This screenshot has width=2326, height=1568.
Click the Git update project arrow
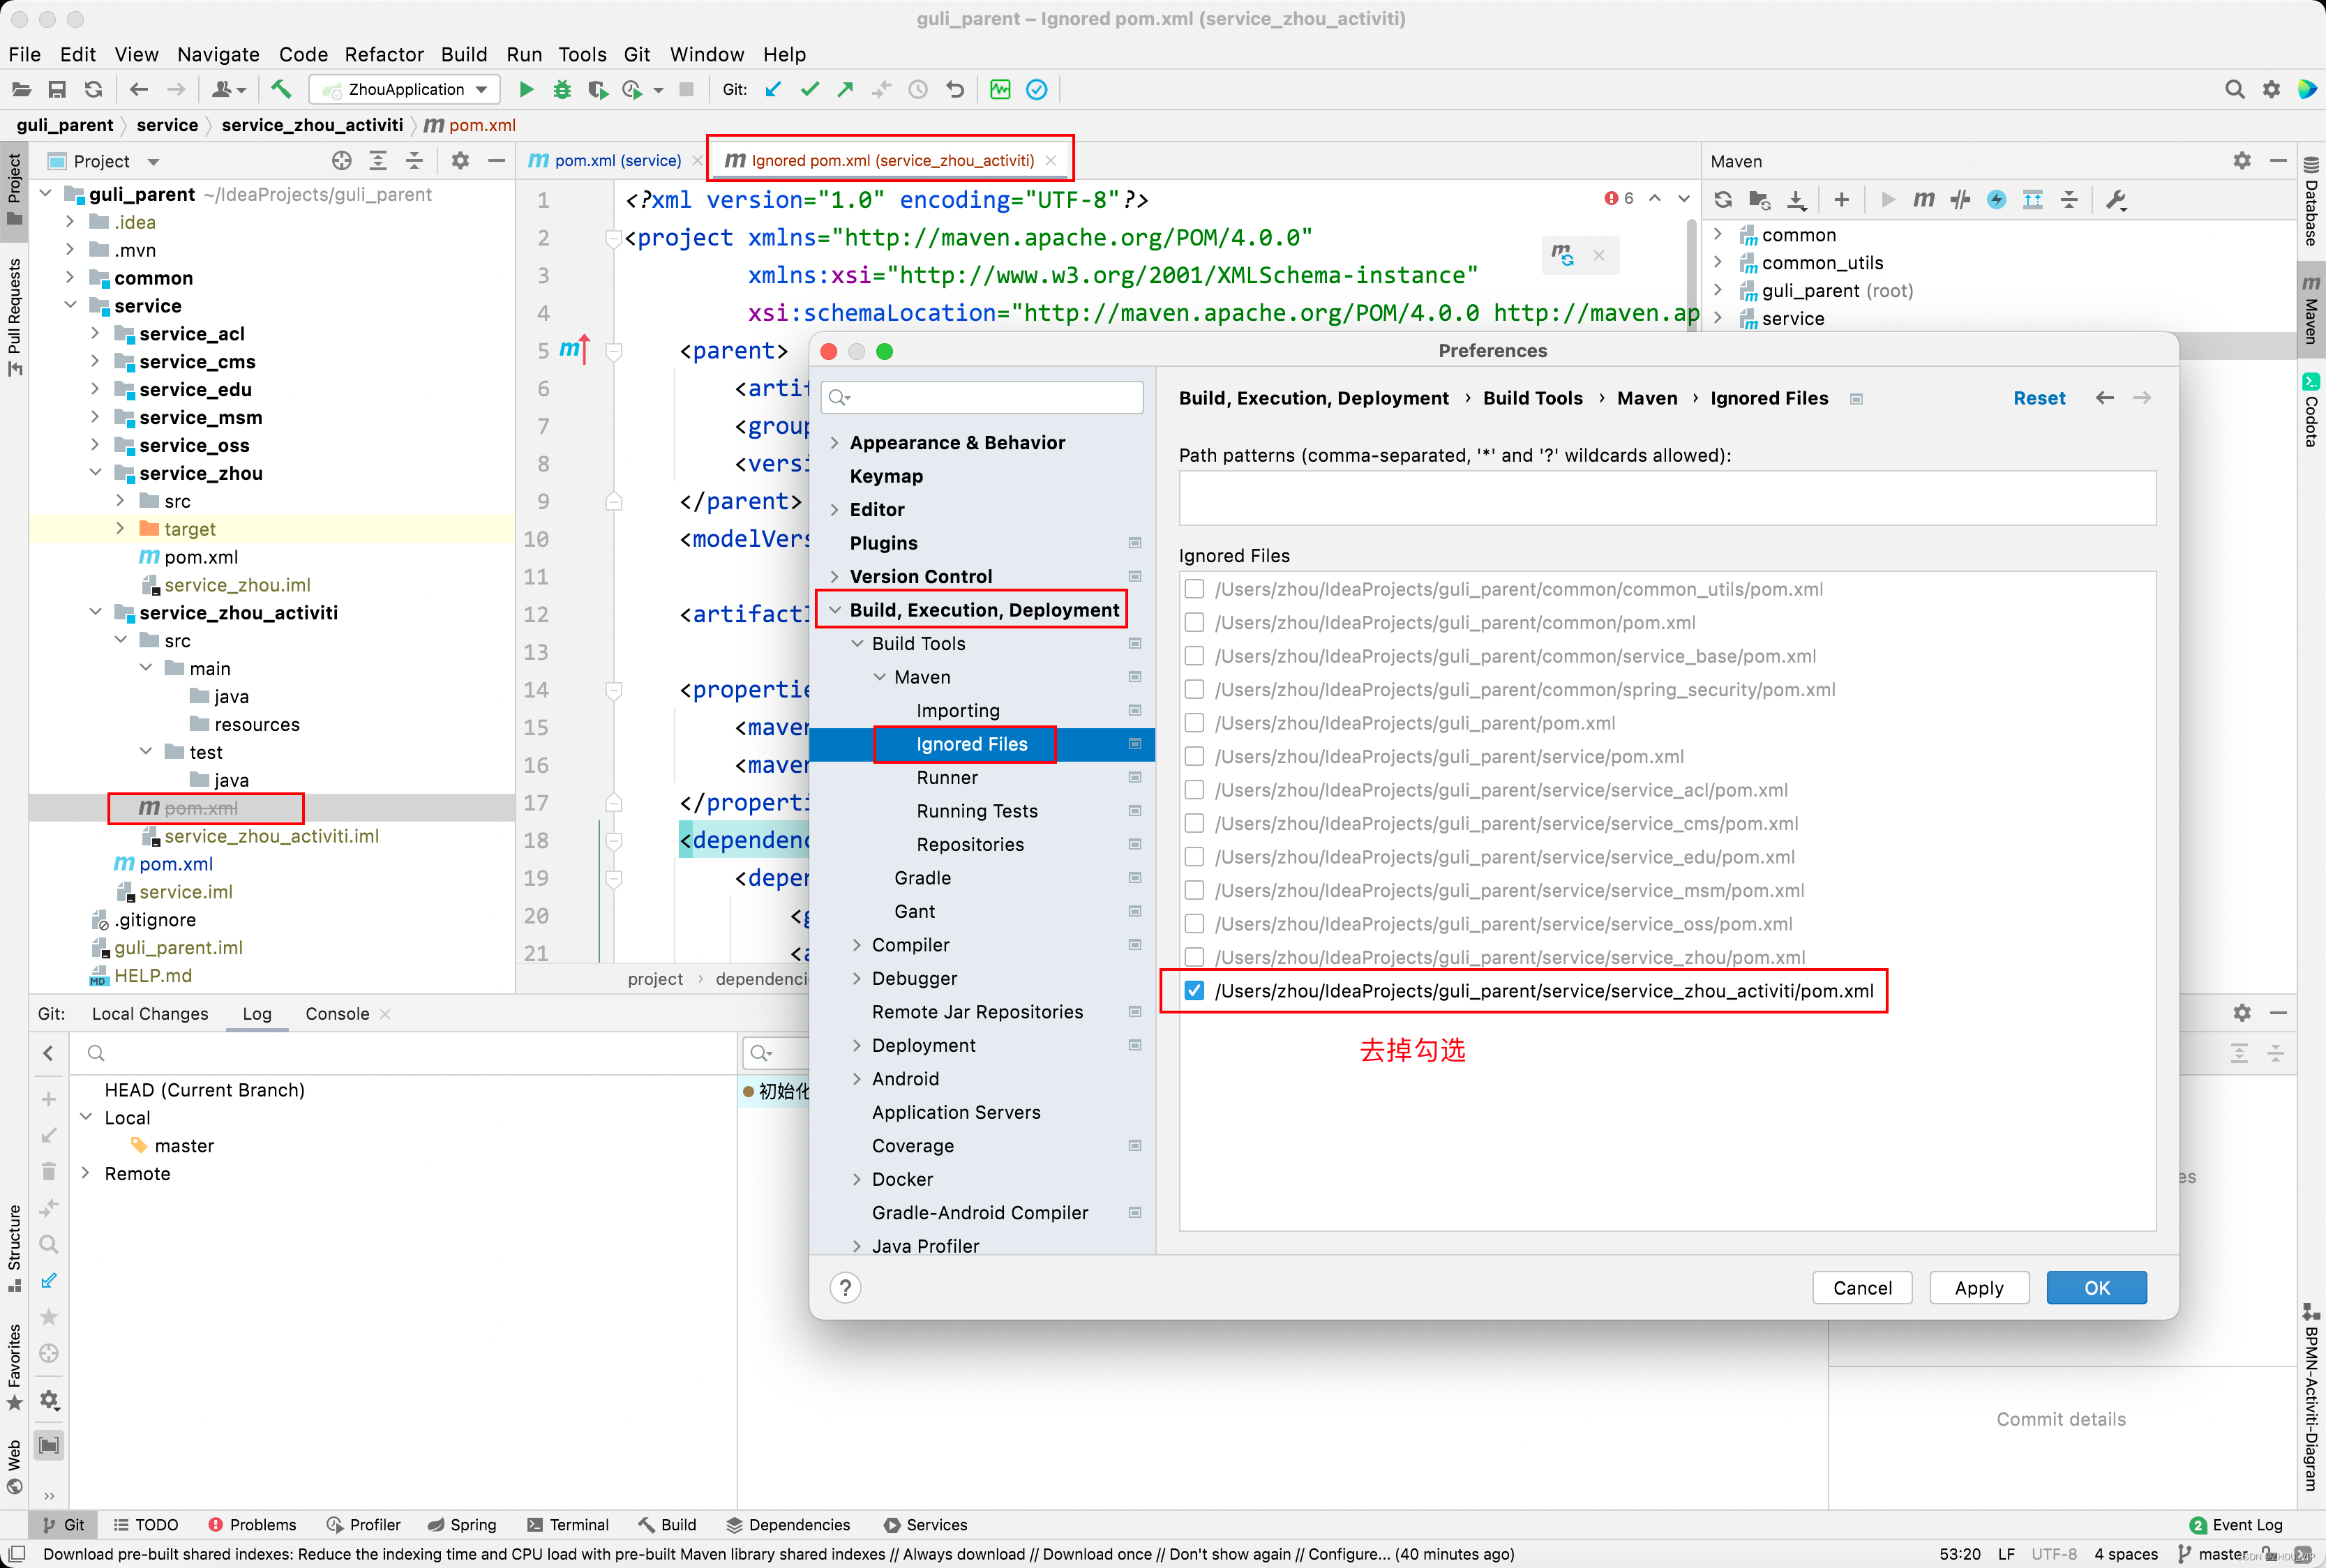click(x=772, y=89)
